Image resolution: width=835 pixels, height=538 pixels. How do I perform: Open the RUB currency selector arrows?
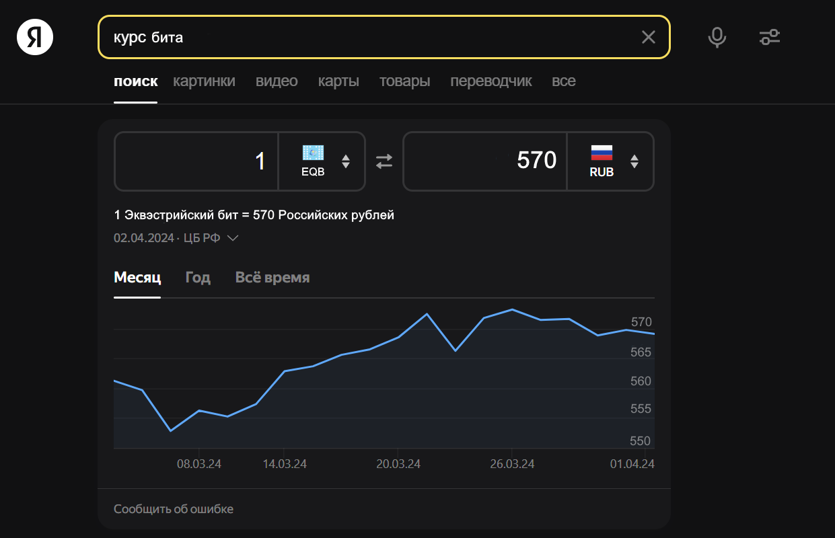point(634,161)
